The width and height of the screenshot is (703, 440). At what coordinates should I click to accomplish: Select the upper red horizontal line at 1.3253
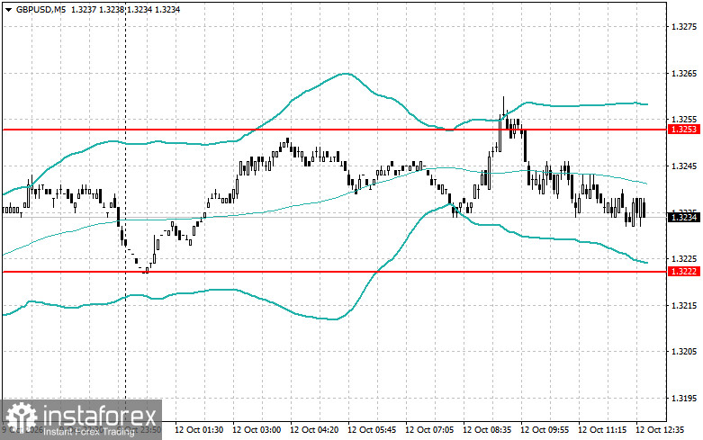334,130
